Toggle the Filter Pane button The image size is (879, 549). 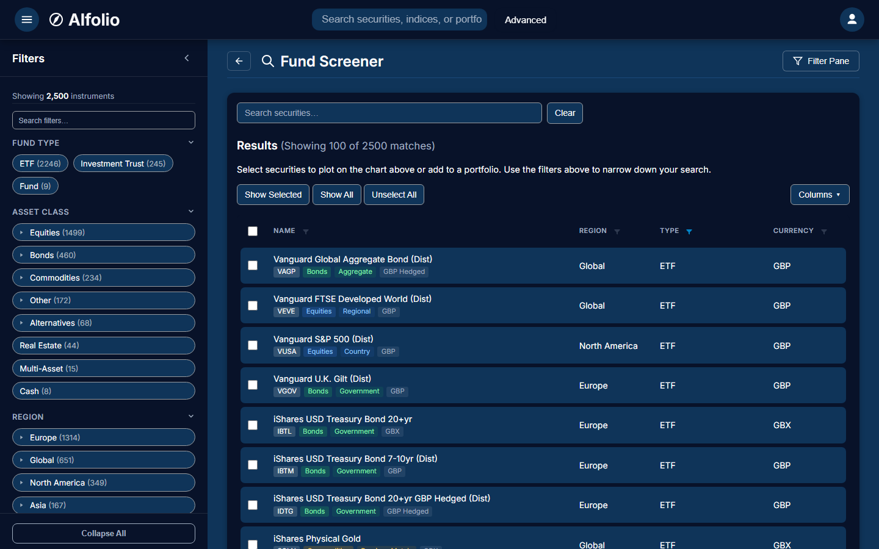(x=821, y=61)
